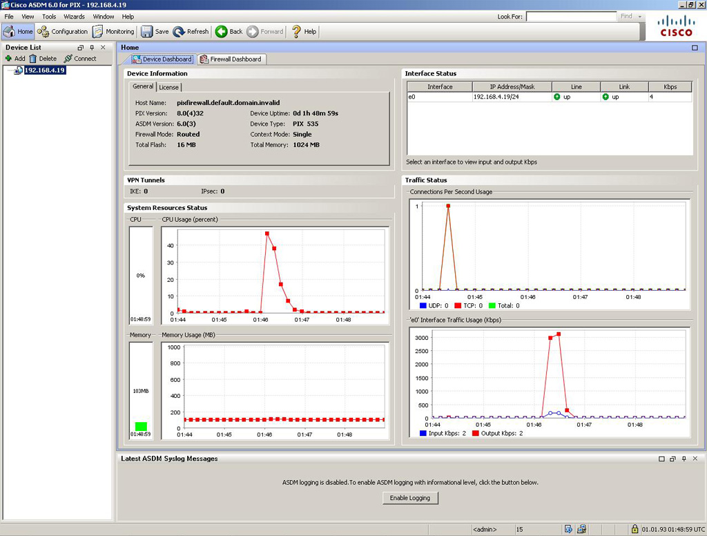707x536 pixels.
Task: Open the Configuration view from toolbar
Action: click(63, 31)
